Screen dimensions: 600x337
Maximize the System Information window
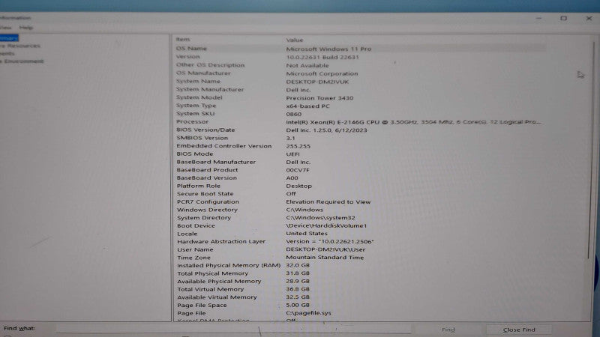click(564, 18)
